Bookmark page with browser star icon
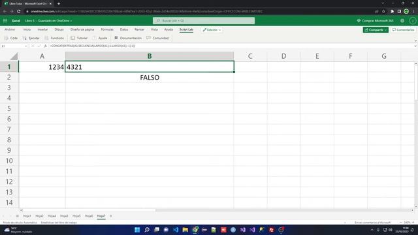418x235 pixels. 383,12
